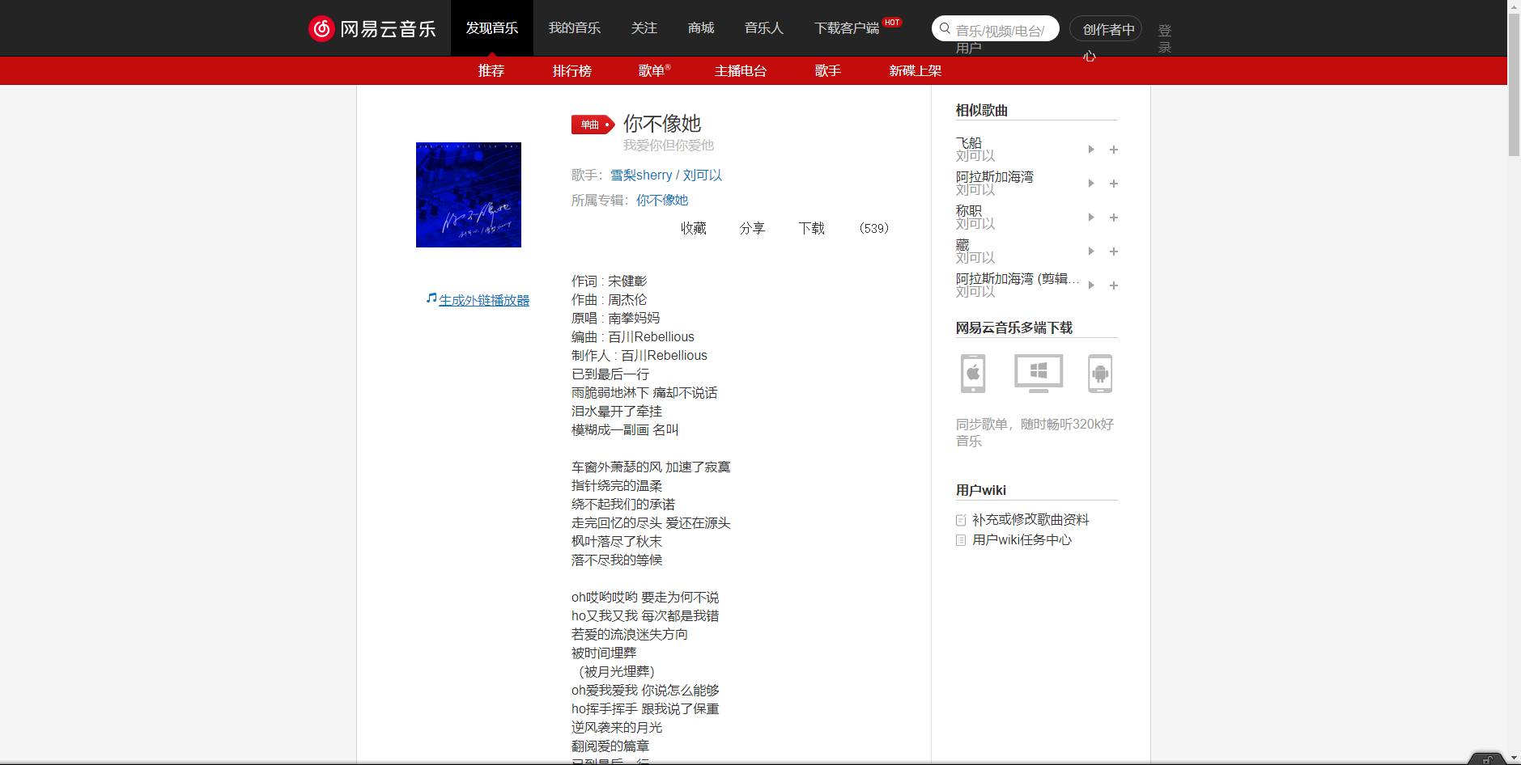Click the album cover thumbnail
1521x765 pixels.
468,194
